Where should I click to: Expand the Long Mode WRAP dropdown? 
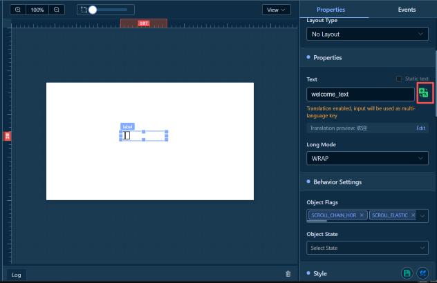(x=367, y=159)
